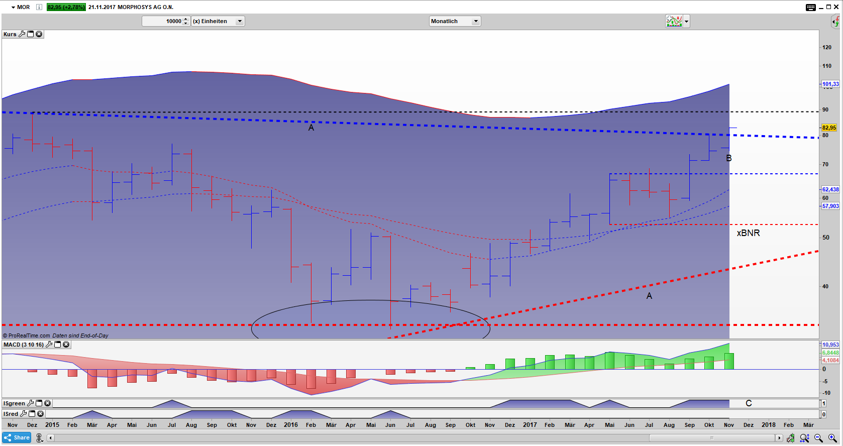Click the Share button
Image resolution: width=843 pixels, height=446 pixels.
pos(17,437)
